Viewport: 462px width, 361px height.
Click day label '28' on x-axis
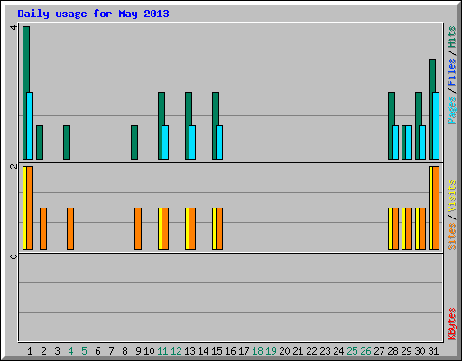[393, 351]
